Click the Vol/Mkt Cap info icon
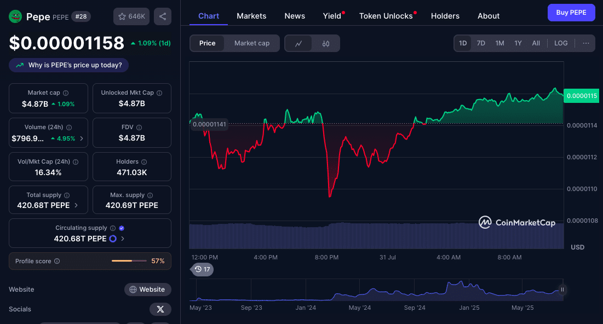 click(76, 162)
